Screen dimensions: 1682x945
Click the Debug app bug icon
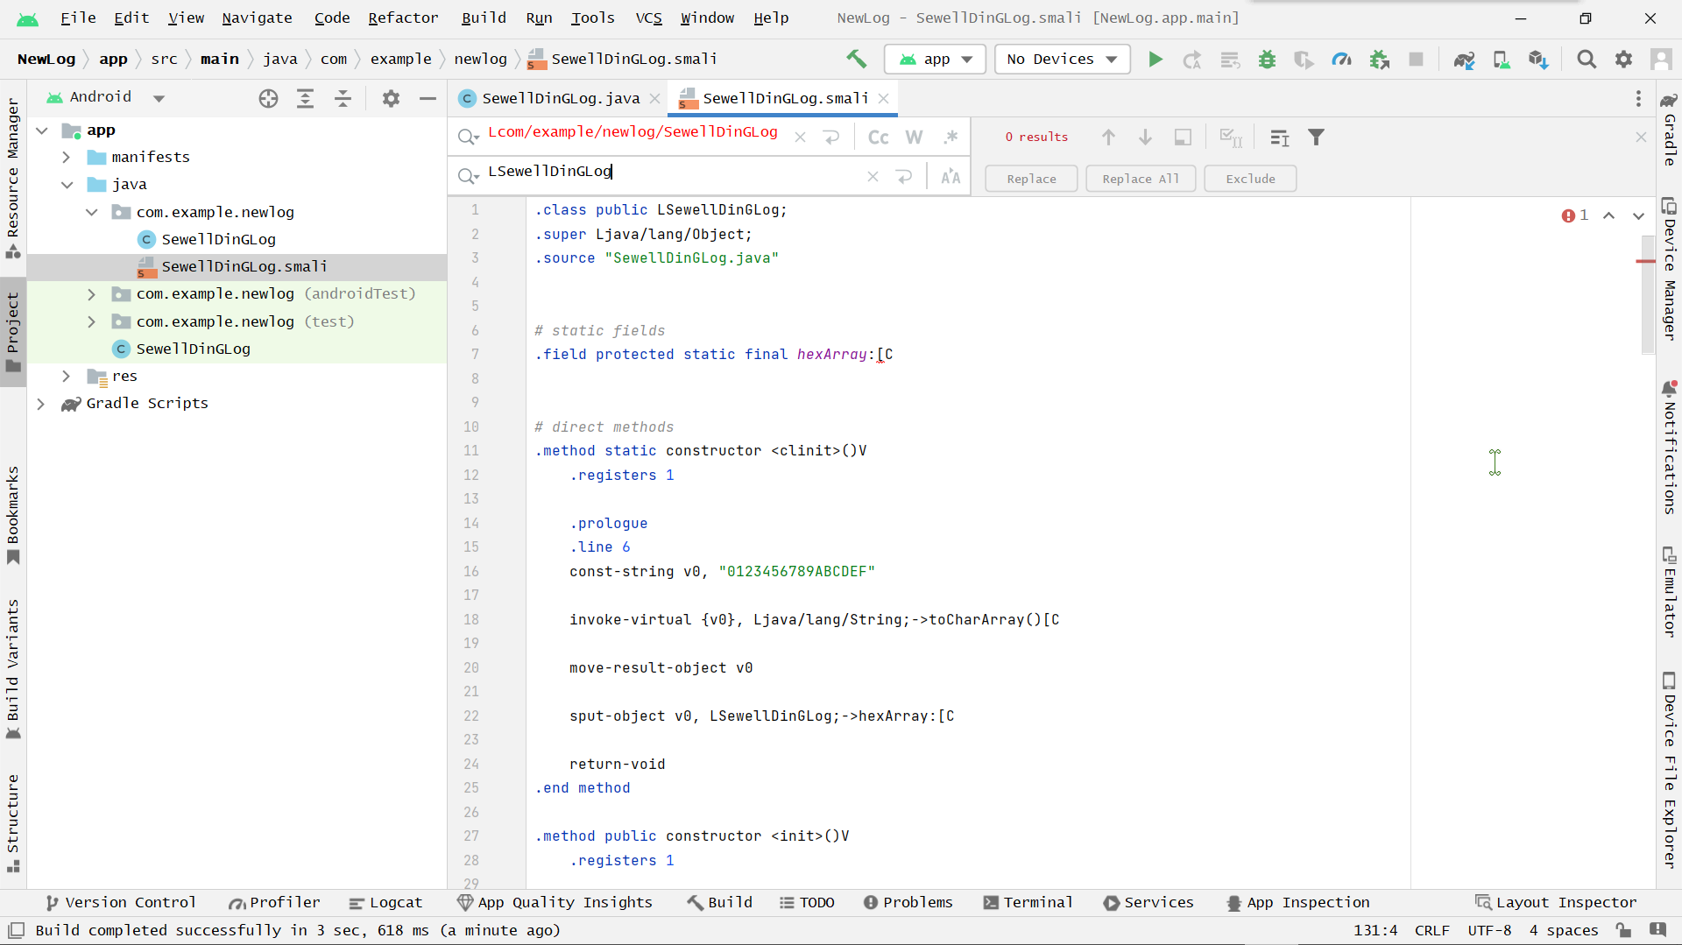[1267, 60]
